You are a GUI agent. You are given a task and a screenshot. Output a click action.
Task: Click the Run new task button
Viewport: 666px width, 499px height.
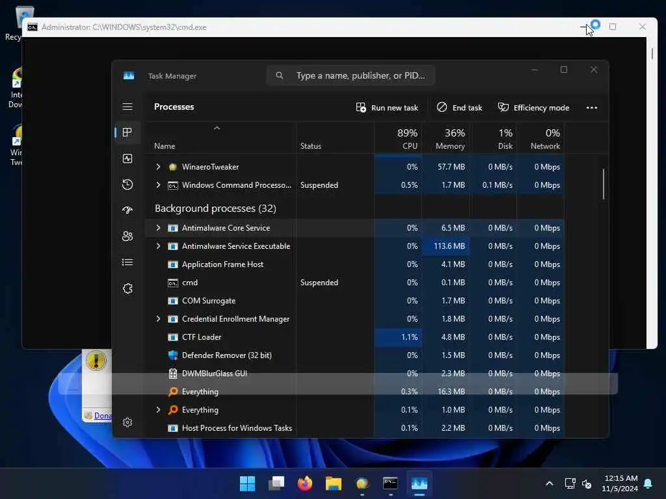(387, 107)
